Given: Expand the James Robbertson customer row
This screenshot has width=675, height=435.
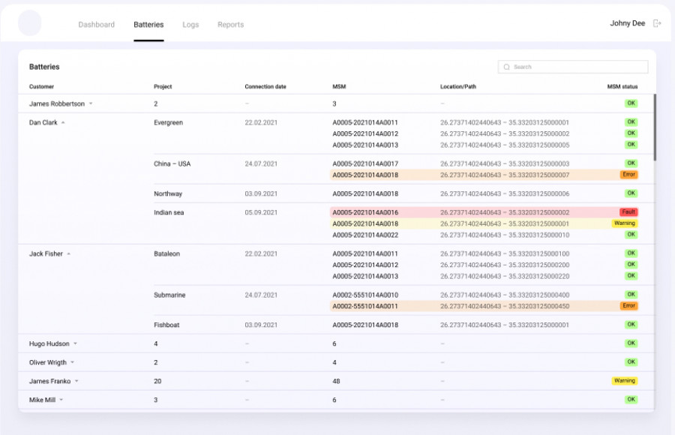Looking at the screenshot, I should pyautogui.click(x=91, y=104).
